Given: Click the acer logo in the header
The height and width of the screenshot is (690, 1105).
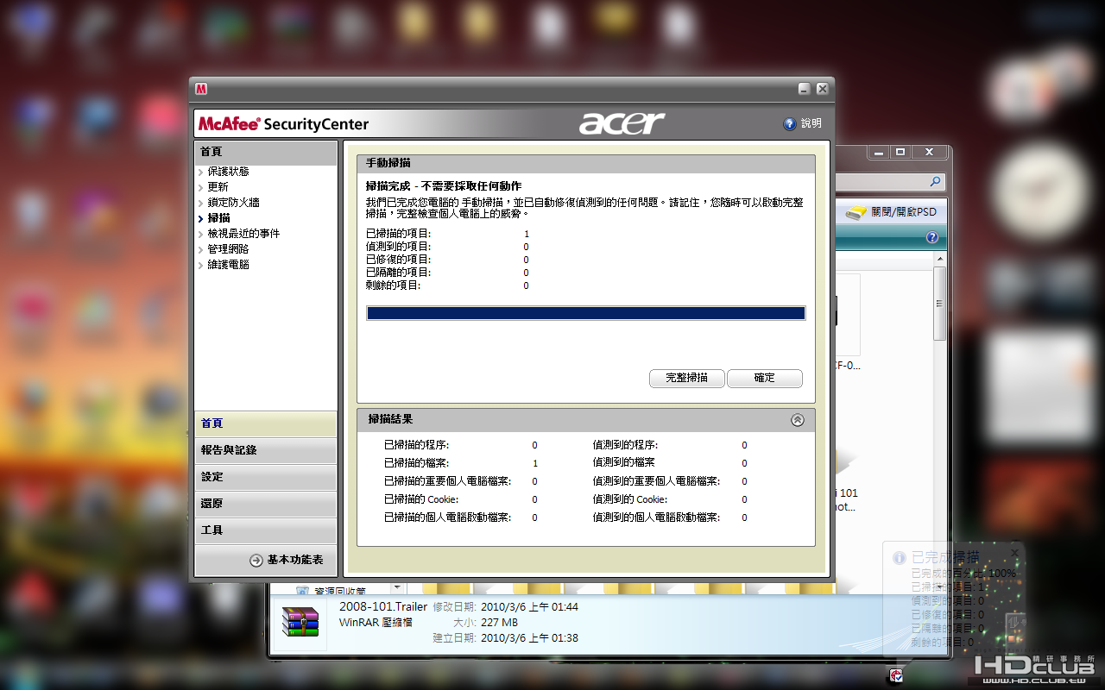Looking at the screenshot, I should pos(622,123).
